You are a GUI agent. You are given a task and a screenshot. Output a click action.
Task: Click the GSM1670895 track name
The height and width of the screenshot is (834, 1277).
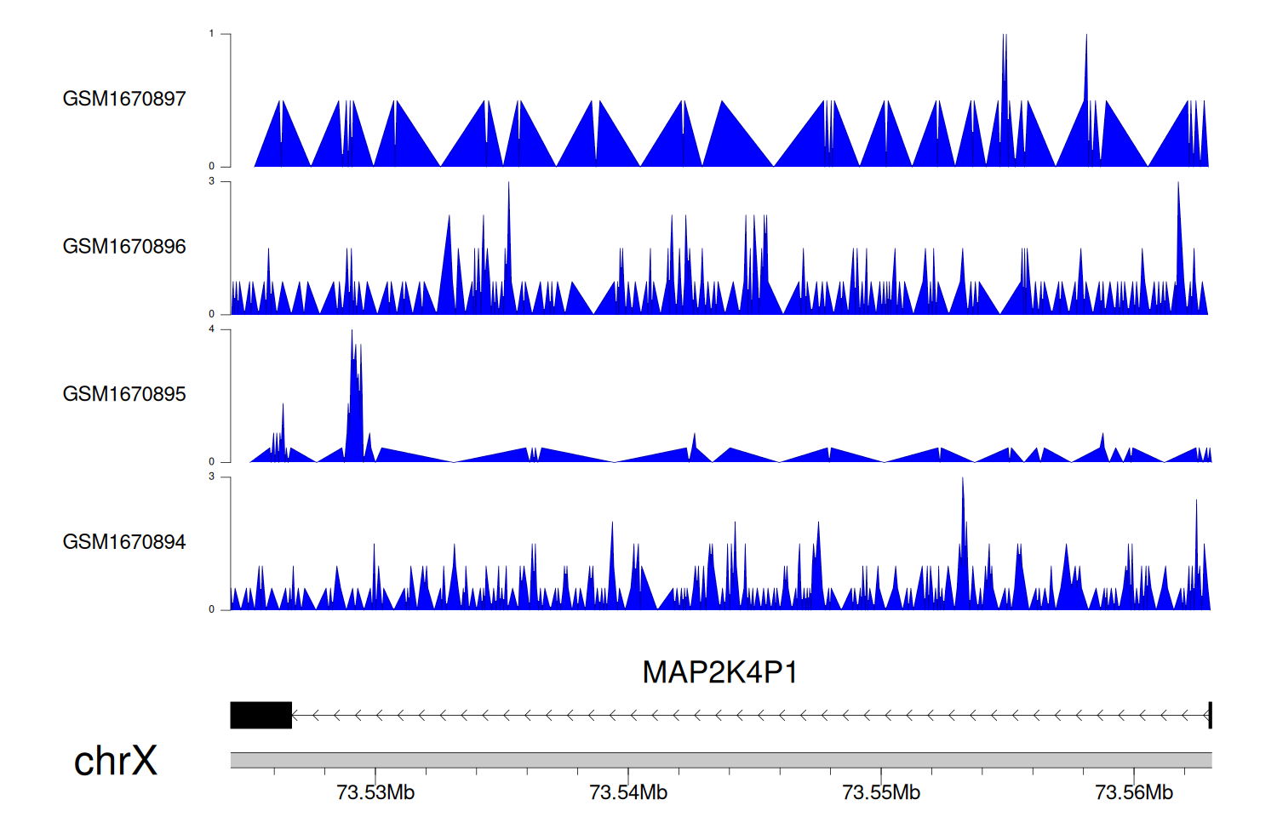click(124, 394)
